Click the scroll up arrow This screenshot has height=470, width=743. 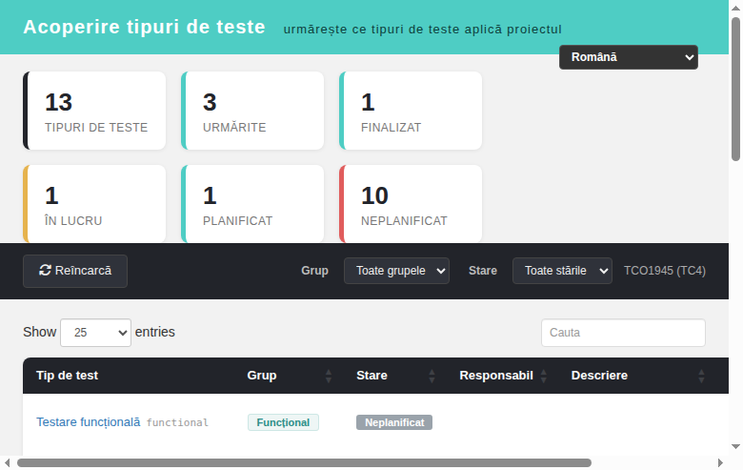pyautogui.click(x=735, y=8)
